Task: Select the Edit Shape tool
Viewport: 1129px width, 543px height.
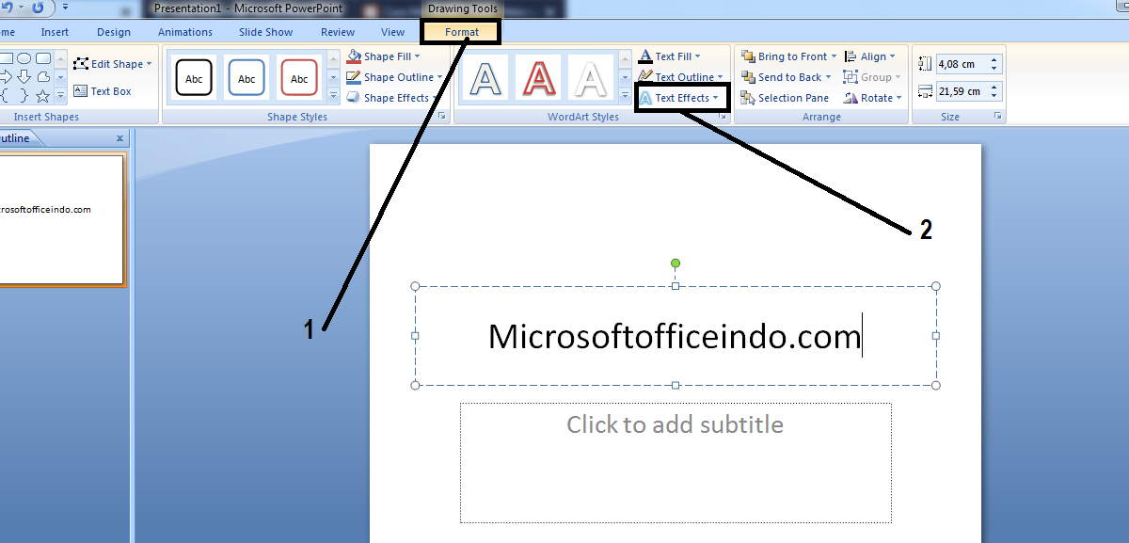Action: (x=112, y=63)
